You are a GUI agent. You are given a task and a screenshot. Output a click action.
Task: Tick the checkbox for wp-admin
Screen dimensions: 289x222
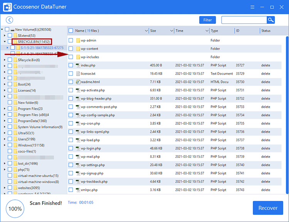point(71,40)
